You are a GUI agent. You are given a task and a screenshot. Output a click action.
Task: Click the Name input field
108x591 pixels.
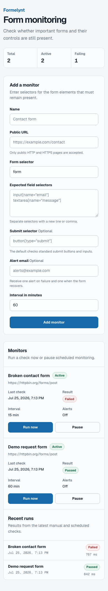54,119
